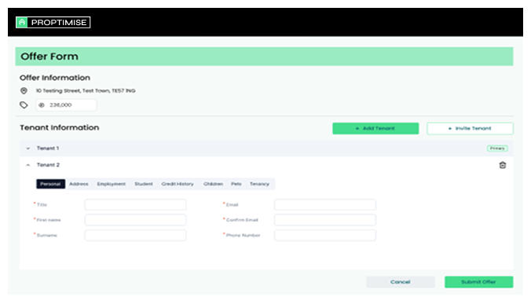
Task: Click the Phone Number input field
Action: click(x=325, y=235)
